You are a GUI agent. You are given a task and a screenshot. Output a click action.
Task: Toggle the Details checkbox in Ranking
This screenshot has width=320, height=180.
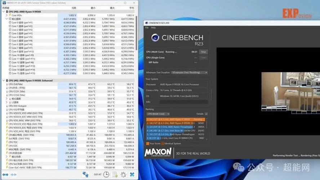[206, 114]
